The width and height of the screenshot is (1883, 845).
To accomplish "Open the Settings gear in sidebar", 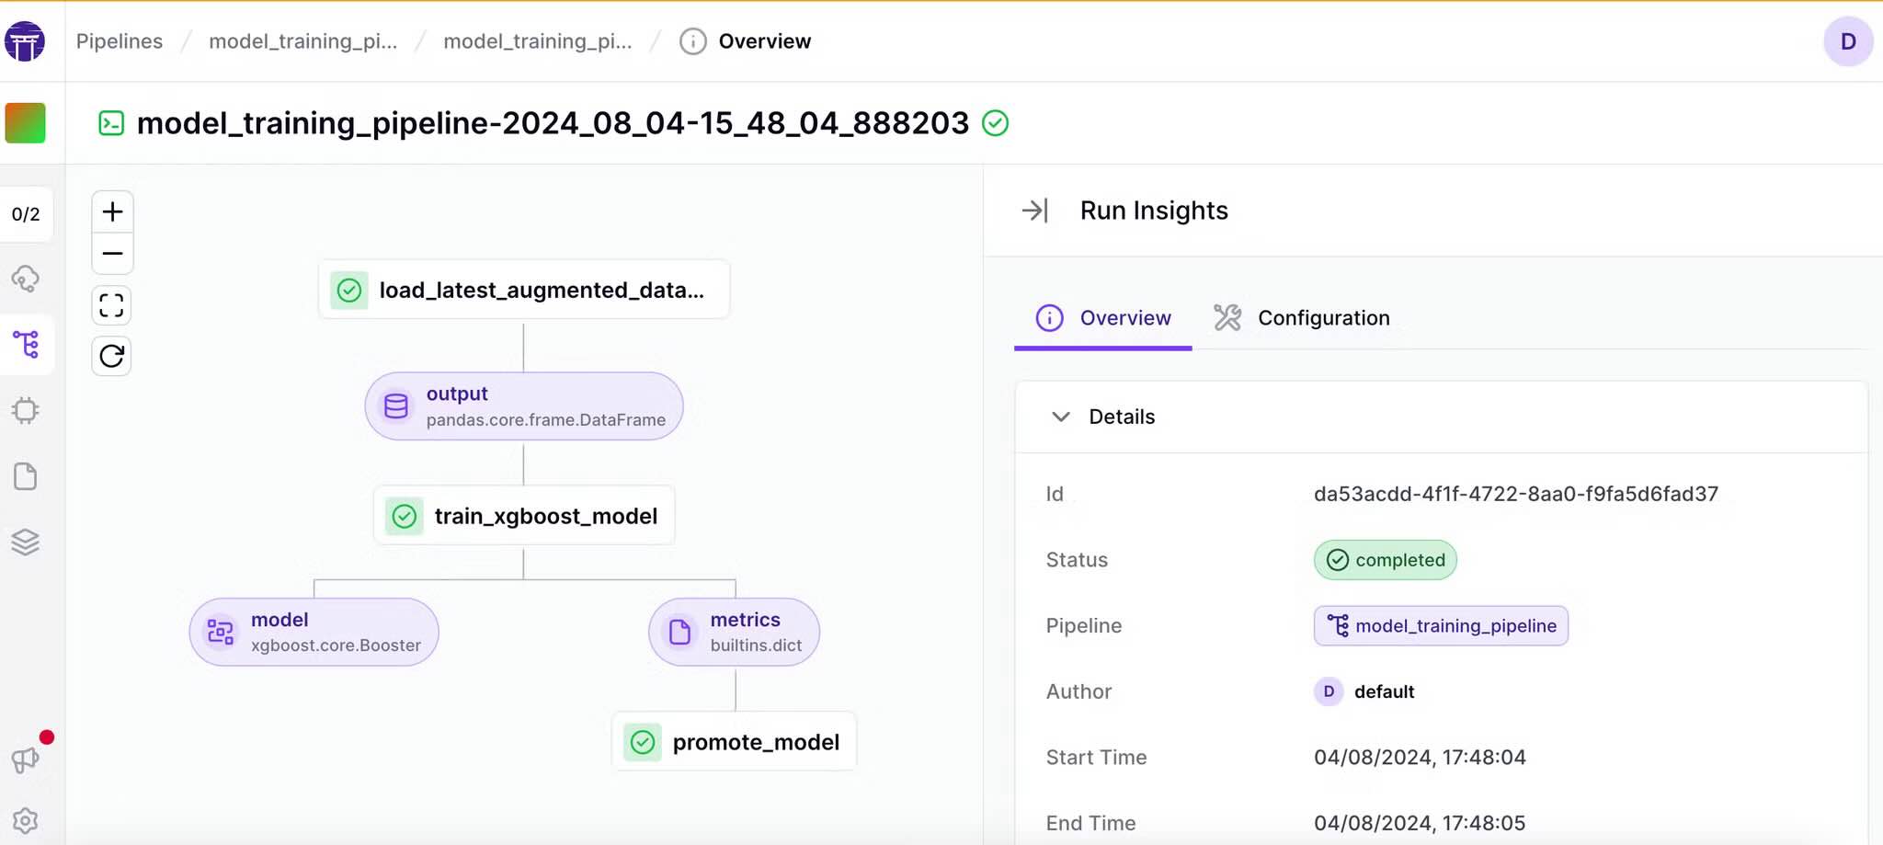I will click(26, 820).
